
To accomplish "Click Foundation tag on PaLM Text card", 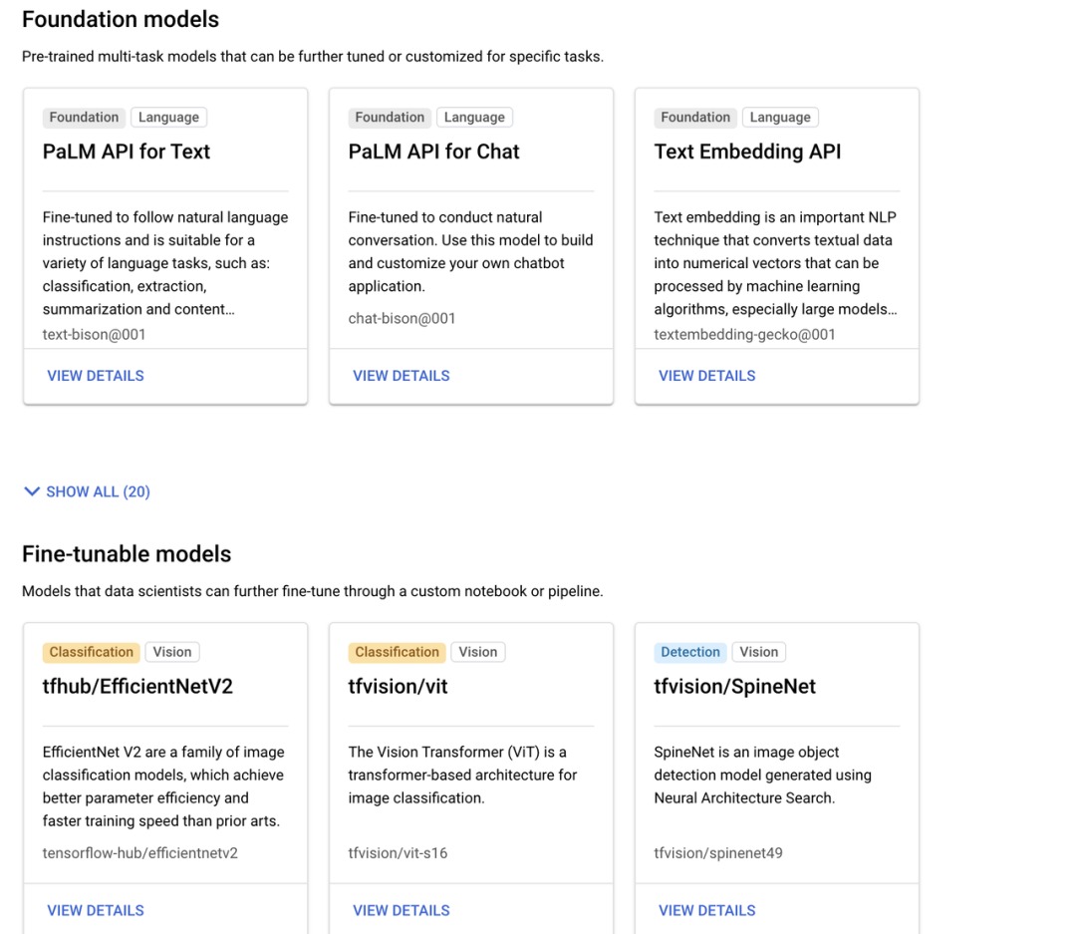I will [x=84, y=118].
